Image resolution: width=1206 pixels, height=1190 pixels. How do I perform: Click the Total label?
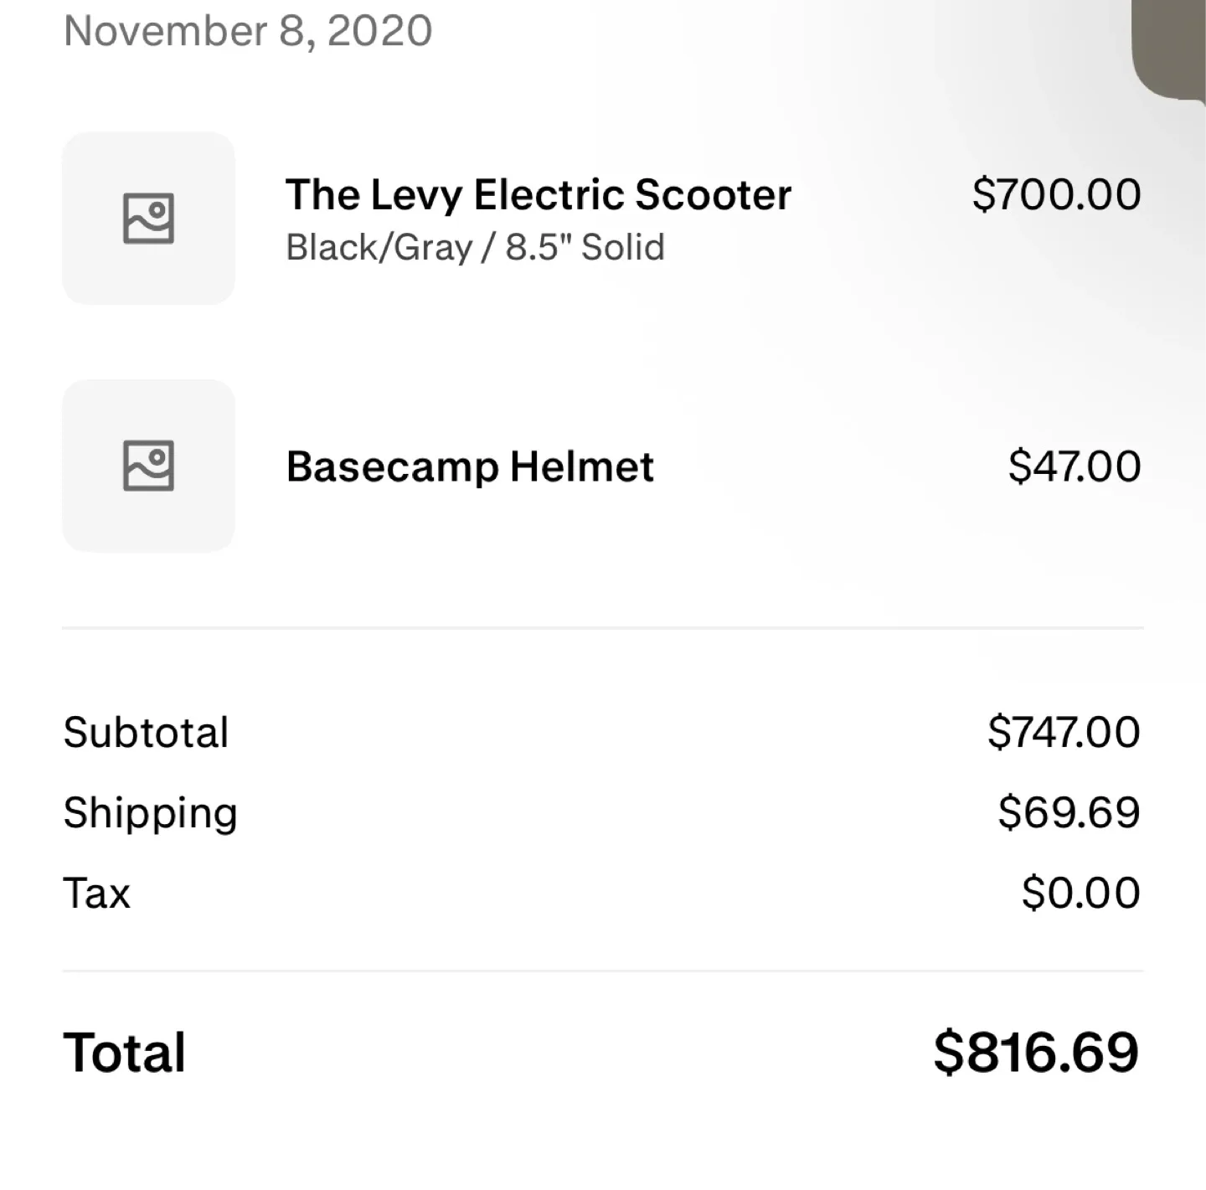point(124,1053)
